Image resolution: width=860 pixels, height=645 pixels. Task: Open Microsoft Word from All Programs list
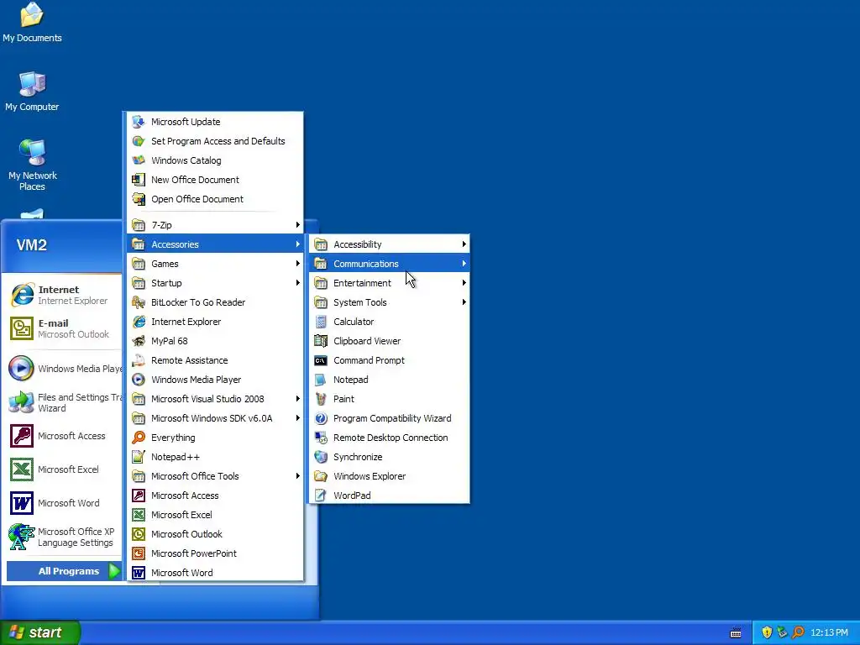(x=215, y=573)
